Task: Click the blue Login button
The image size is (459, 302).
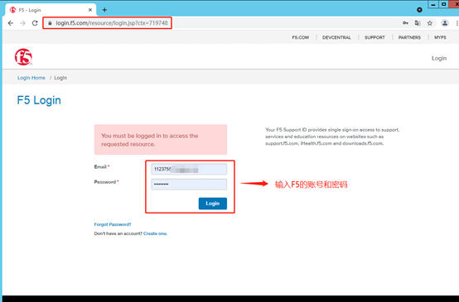Action: (213, 204)
